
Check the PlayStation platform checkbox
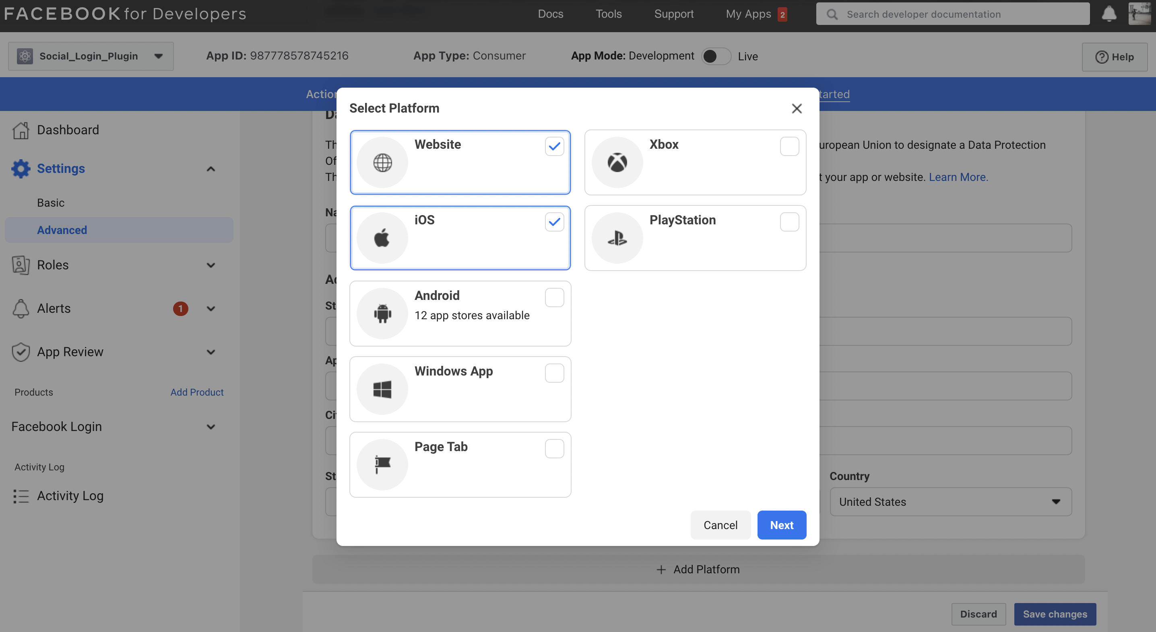click(x=789, y=222)
